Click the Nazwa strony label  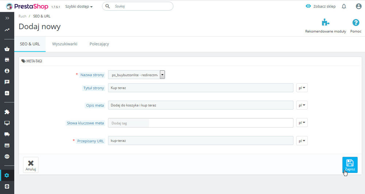(92, 75)
